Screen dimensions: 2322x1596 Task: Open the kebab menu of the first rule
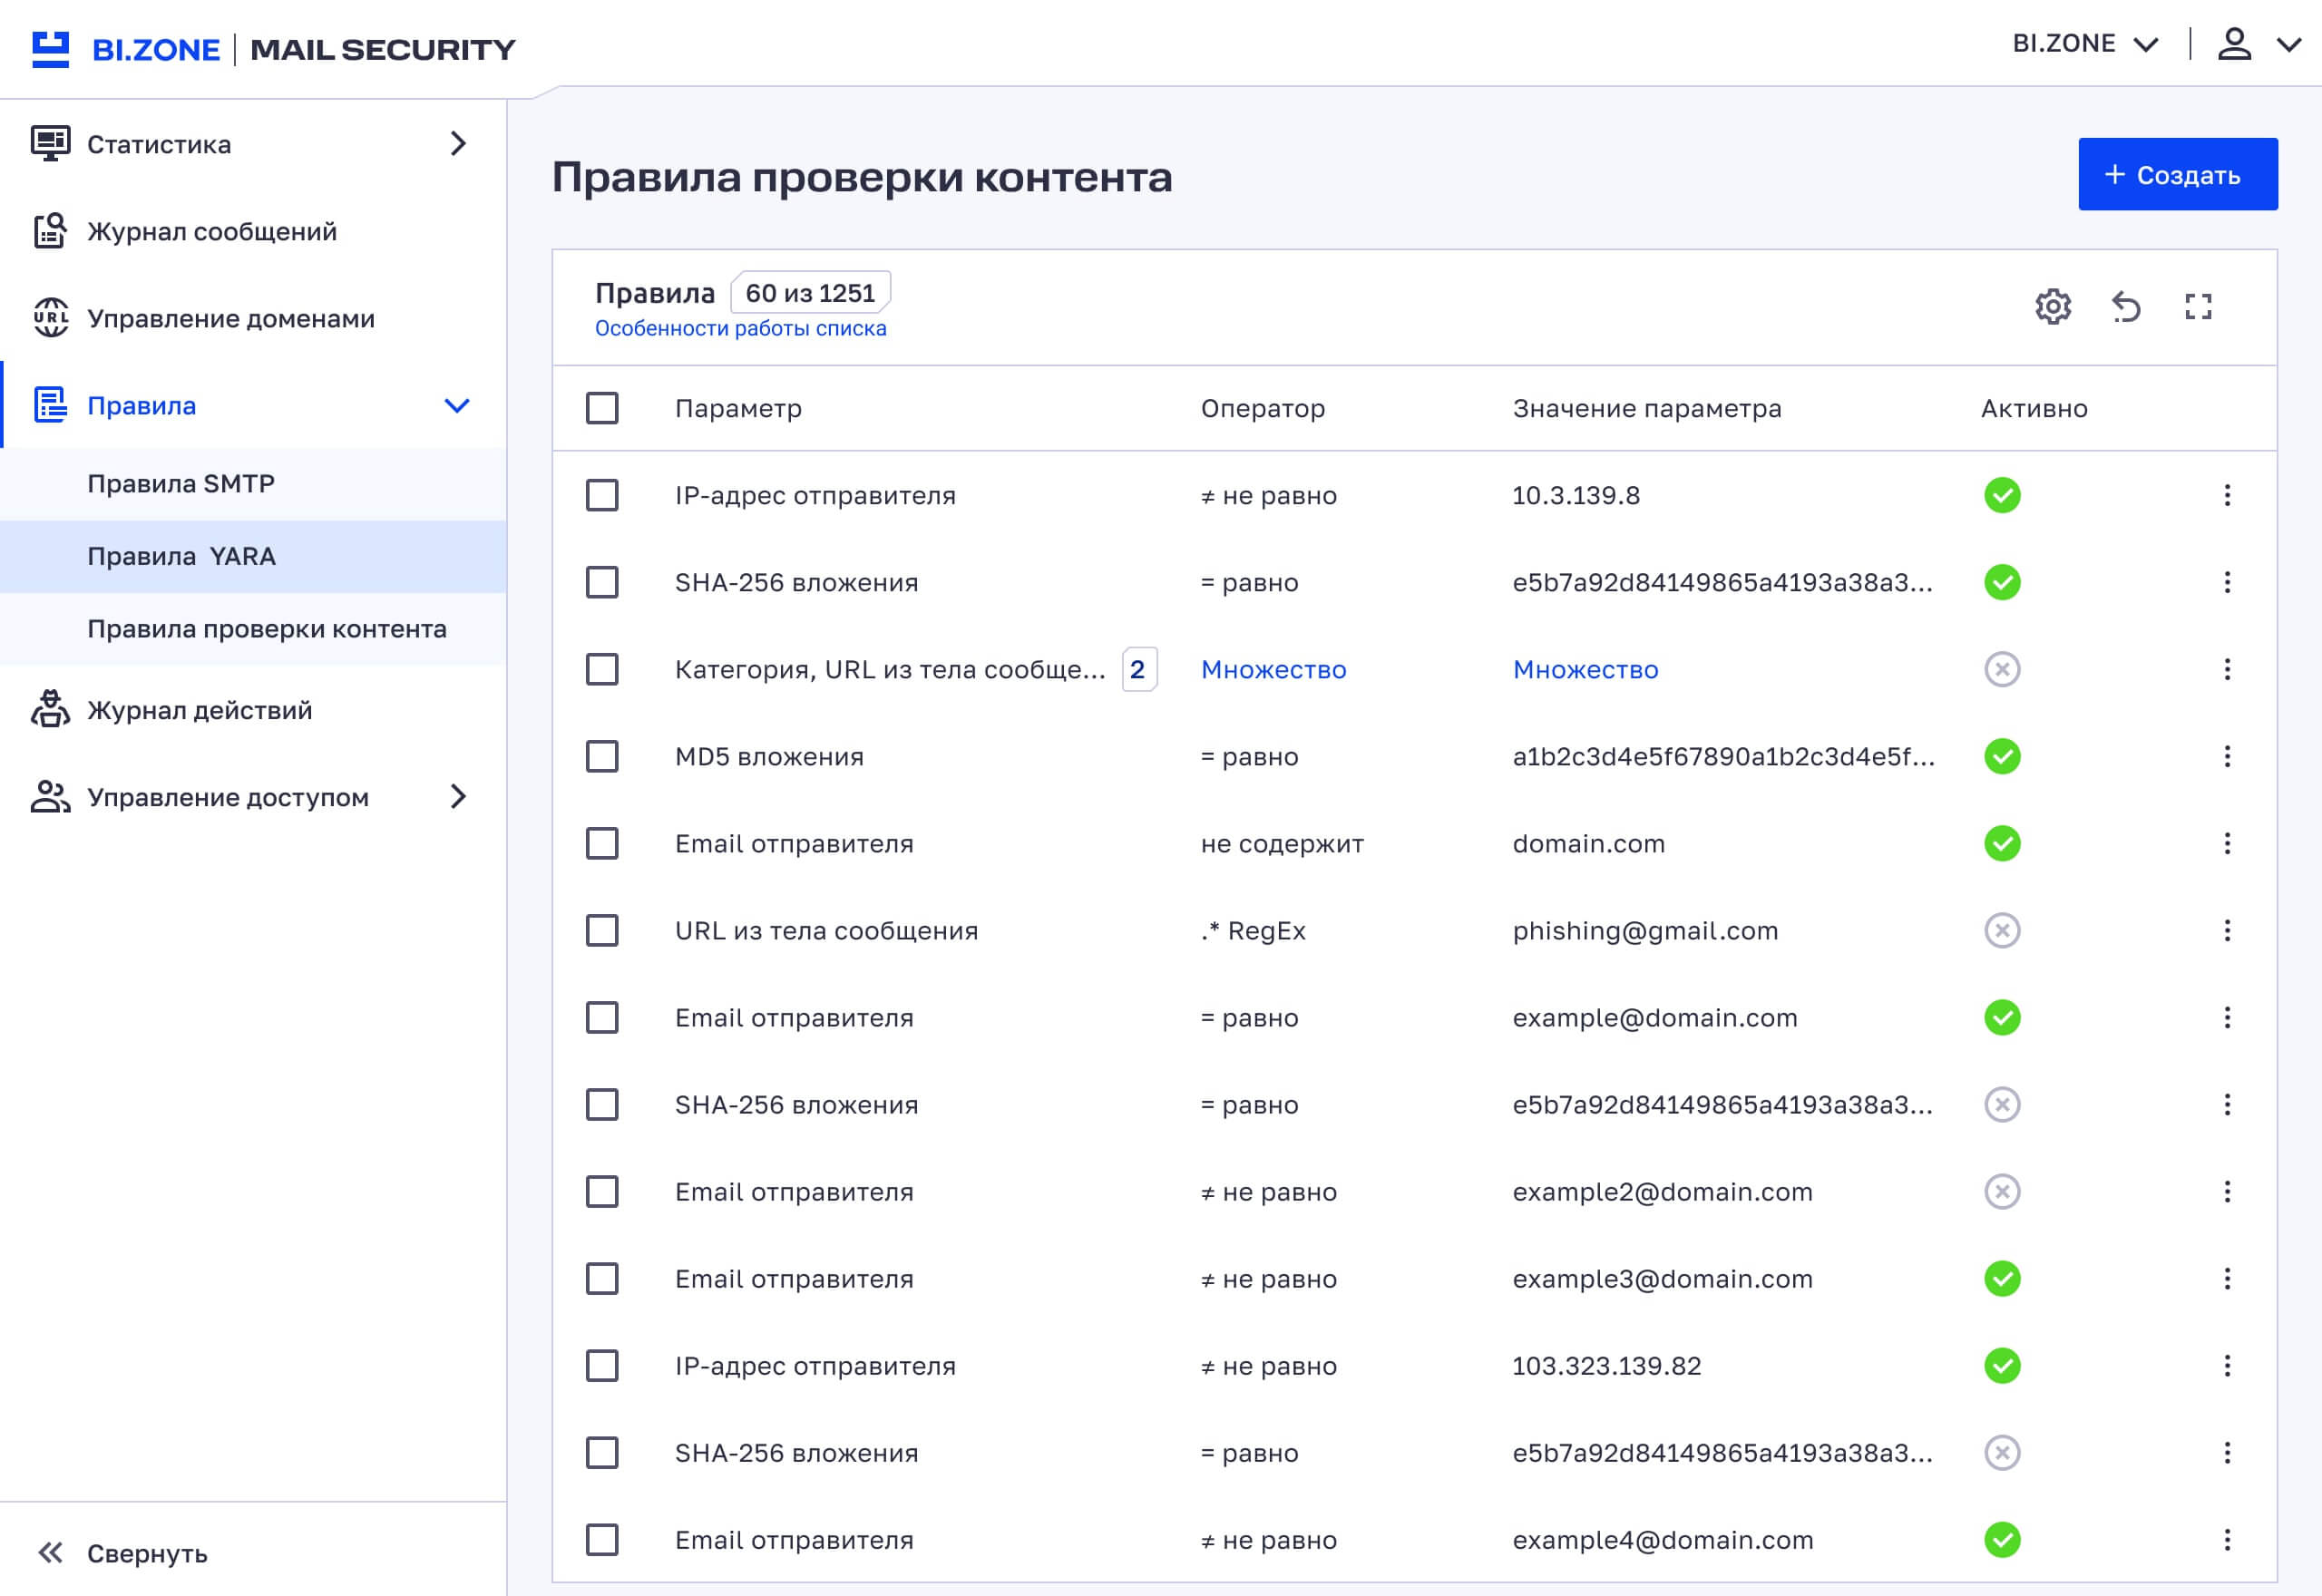click(2228, 495)
